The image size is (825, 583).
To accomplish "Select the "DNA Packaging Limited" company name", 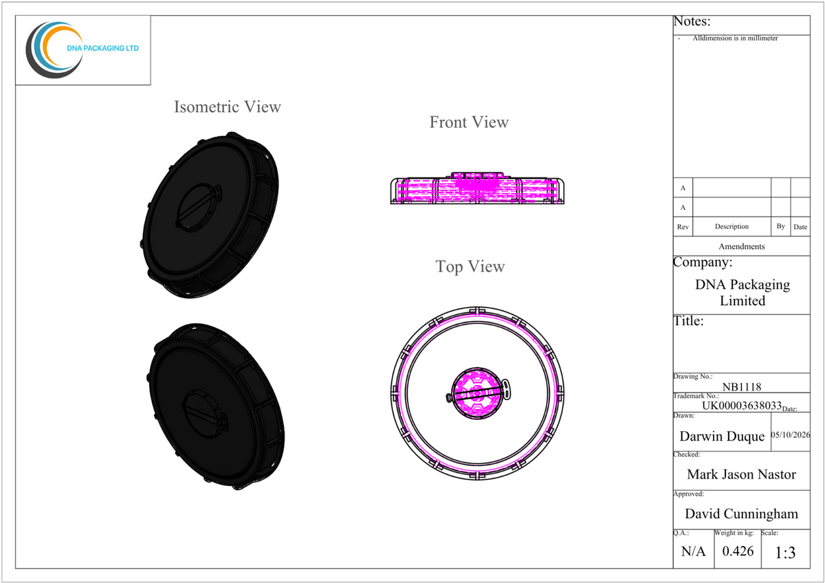I will [x=742, y=293].
